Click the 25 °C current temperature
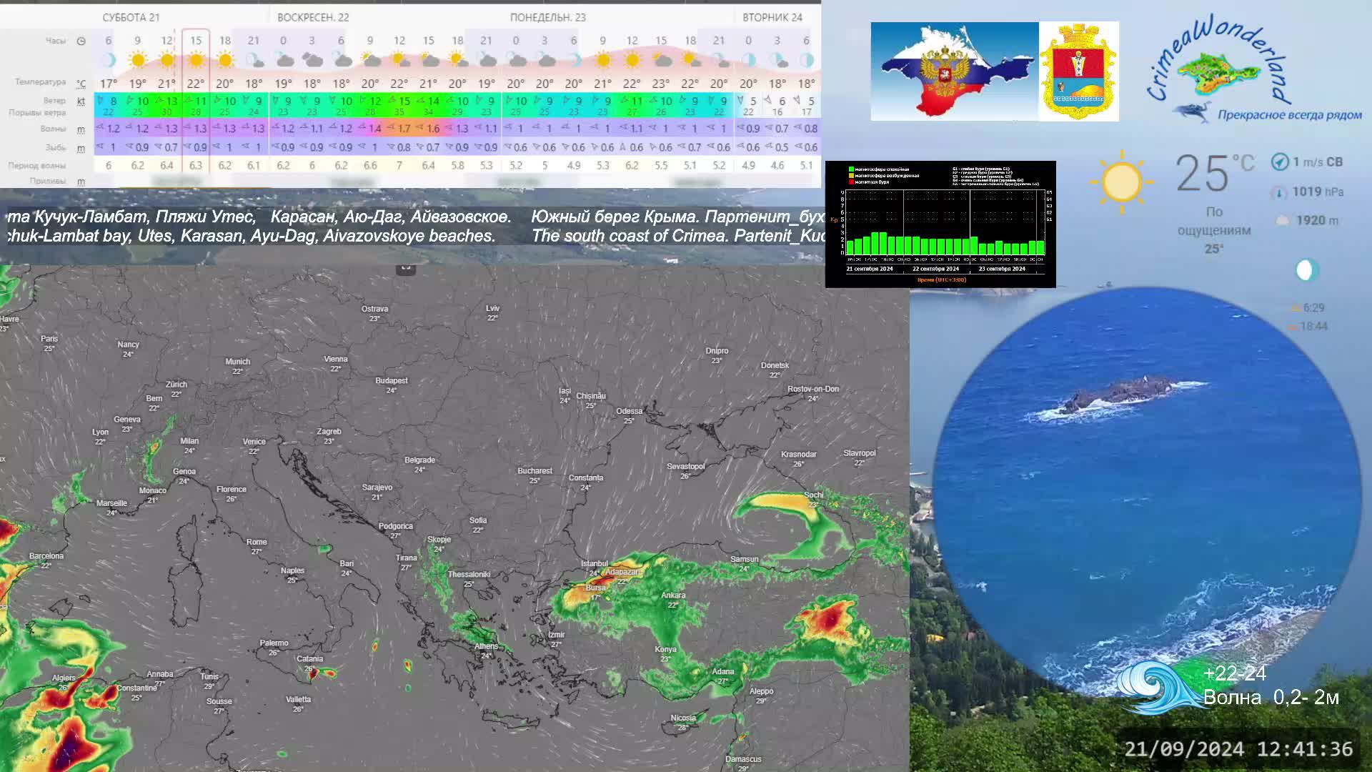1372x772 pixels. click(x=1216, y=173)
